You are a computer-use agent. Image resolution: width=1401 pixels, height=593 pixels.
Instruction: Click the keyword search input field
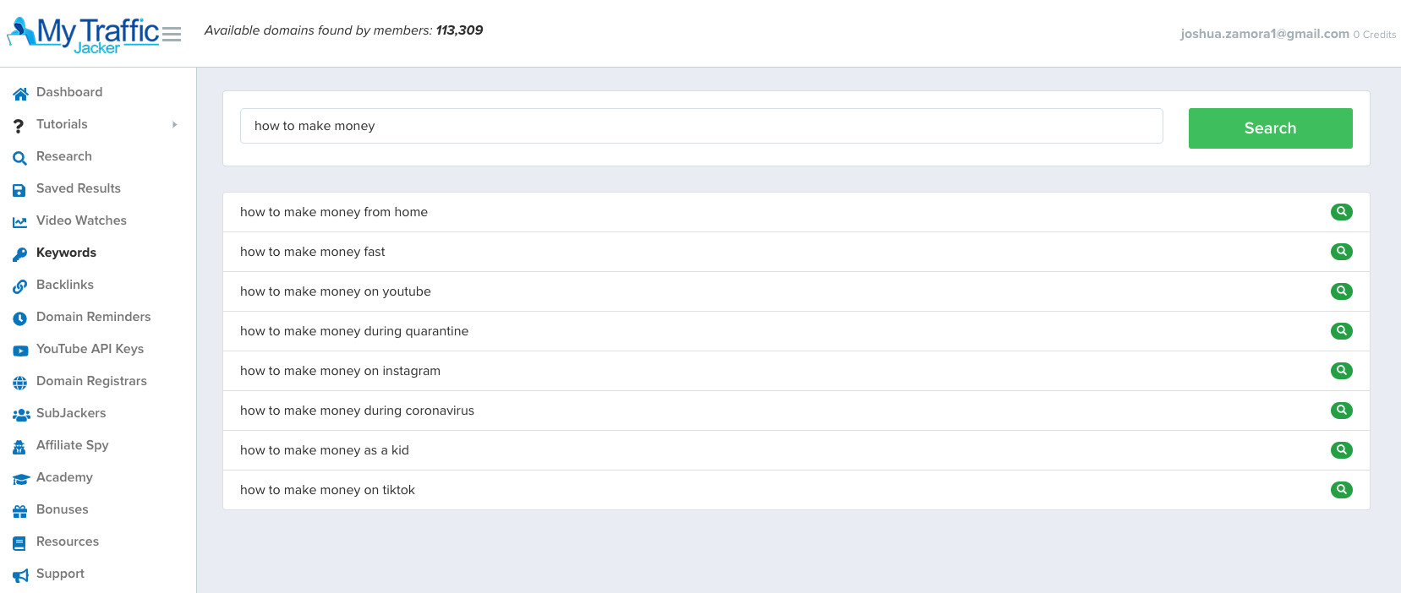point(701,126)
